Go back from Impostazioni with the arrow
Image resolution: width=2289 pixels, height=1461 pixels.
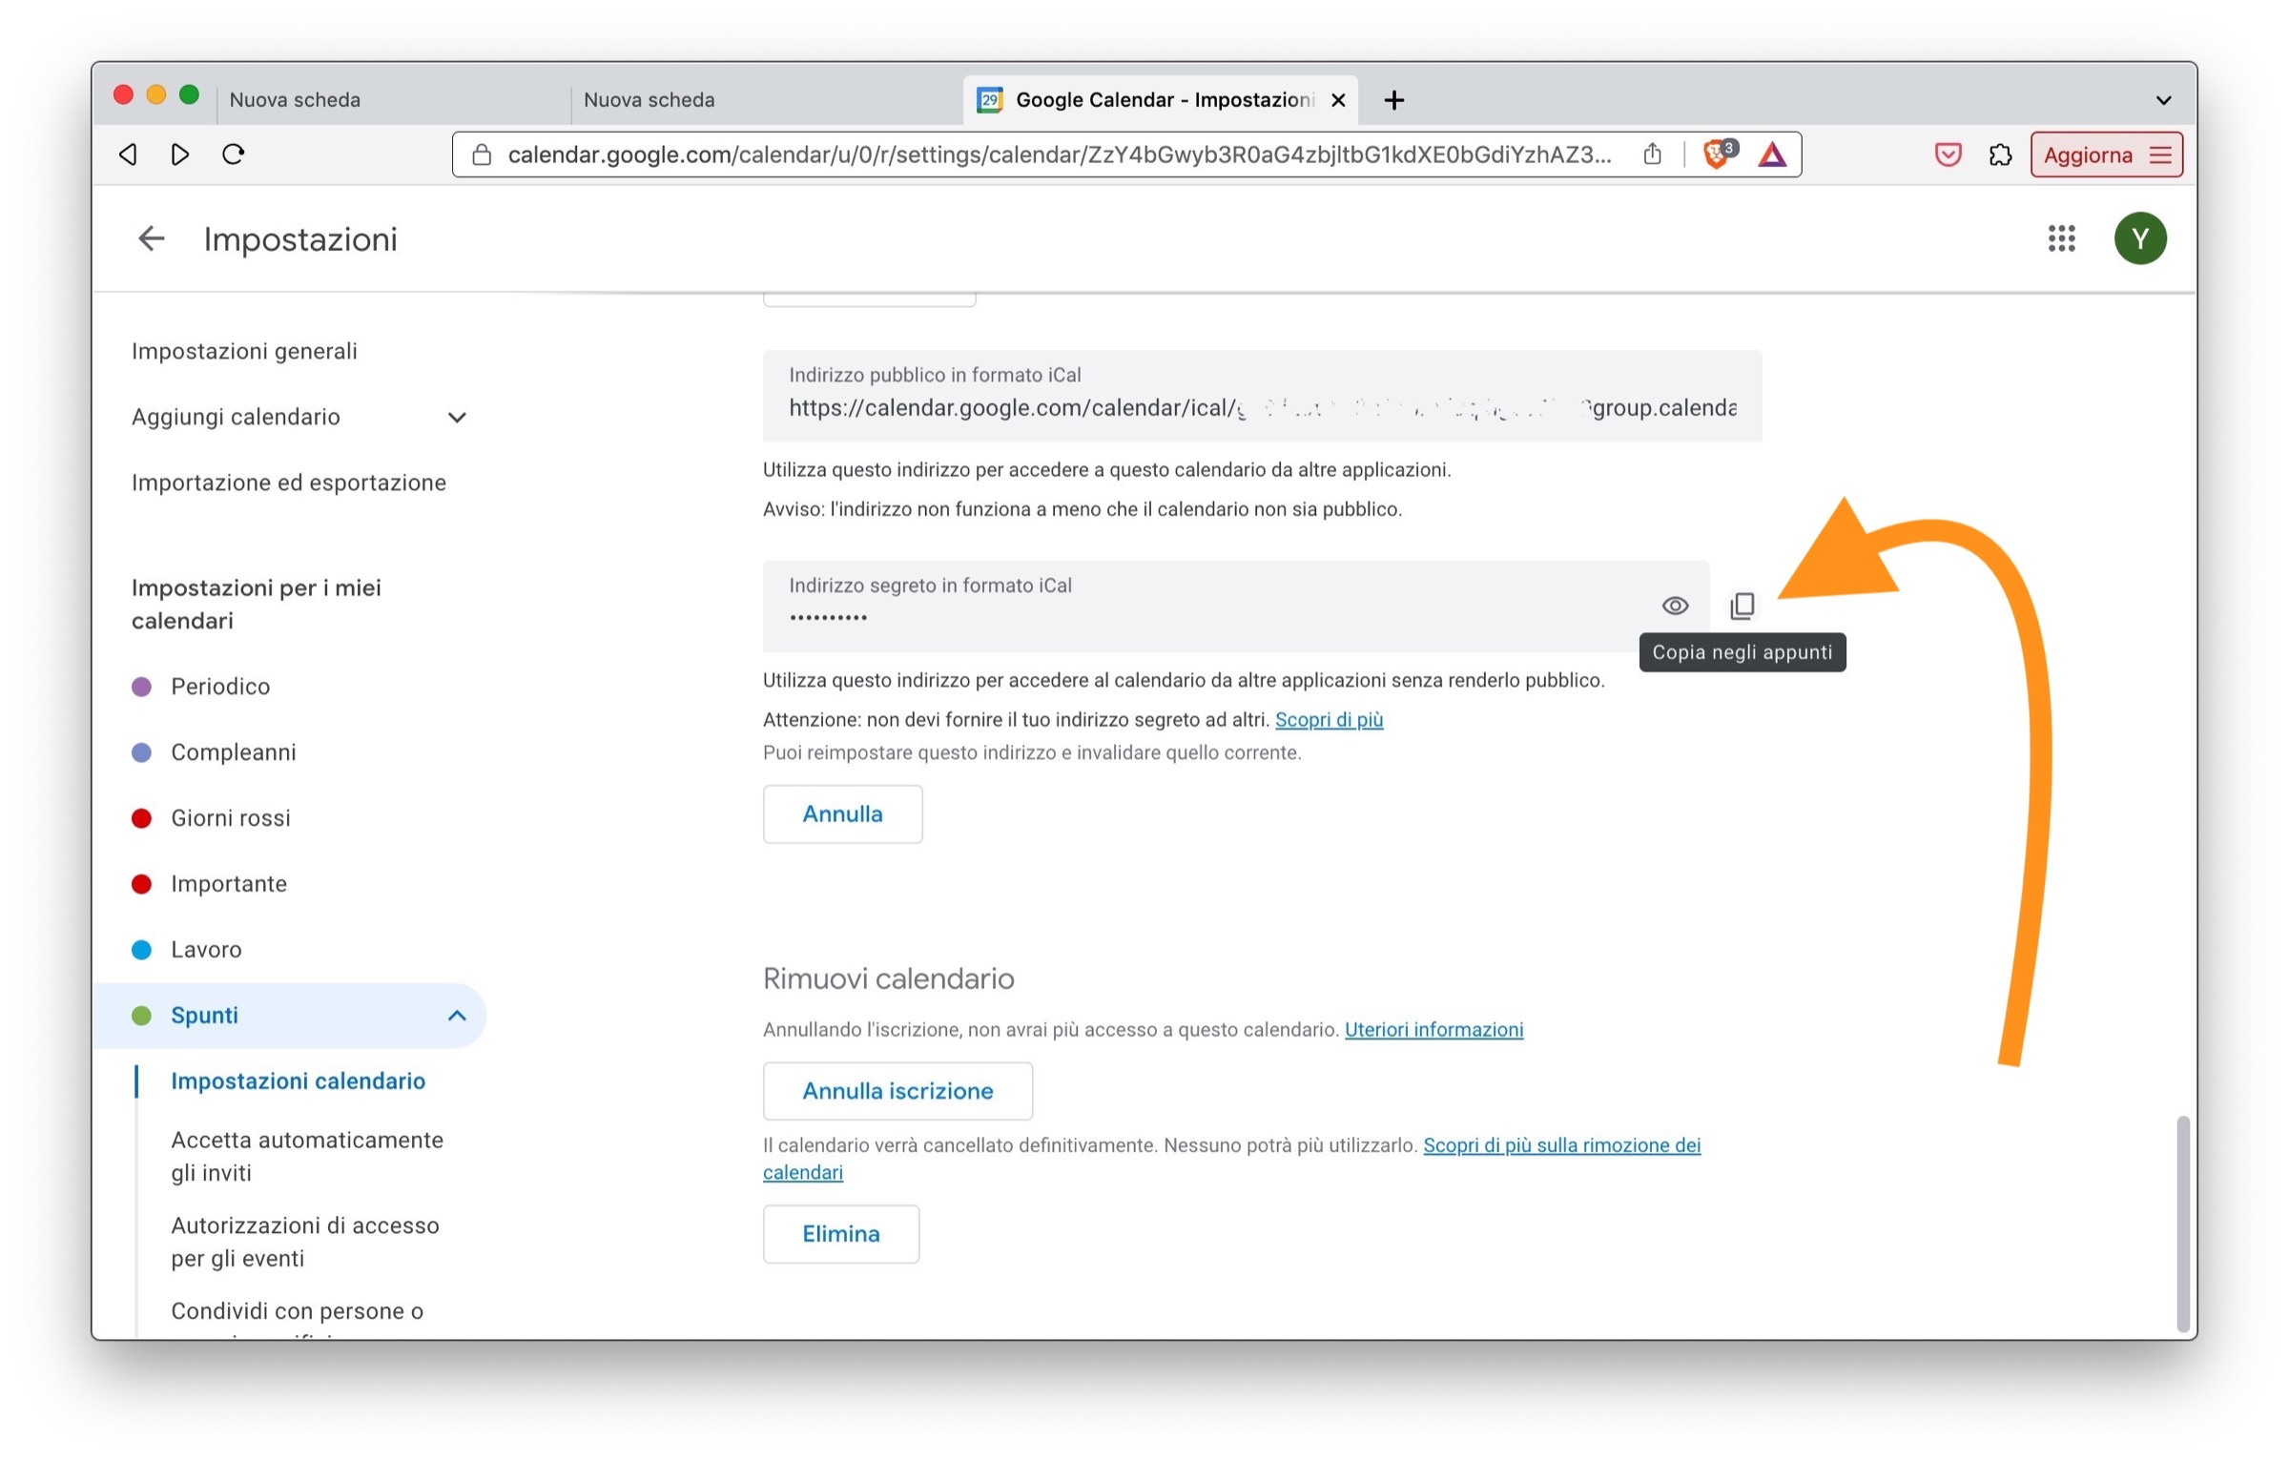(152, 238)
